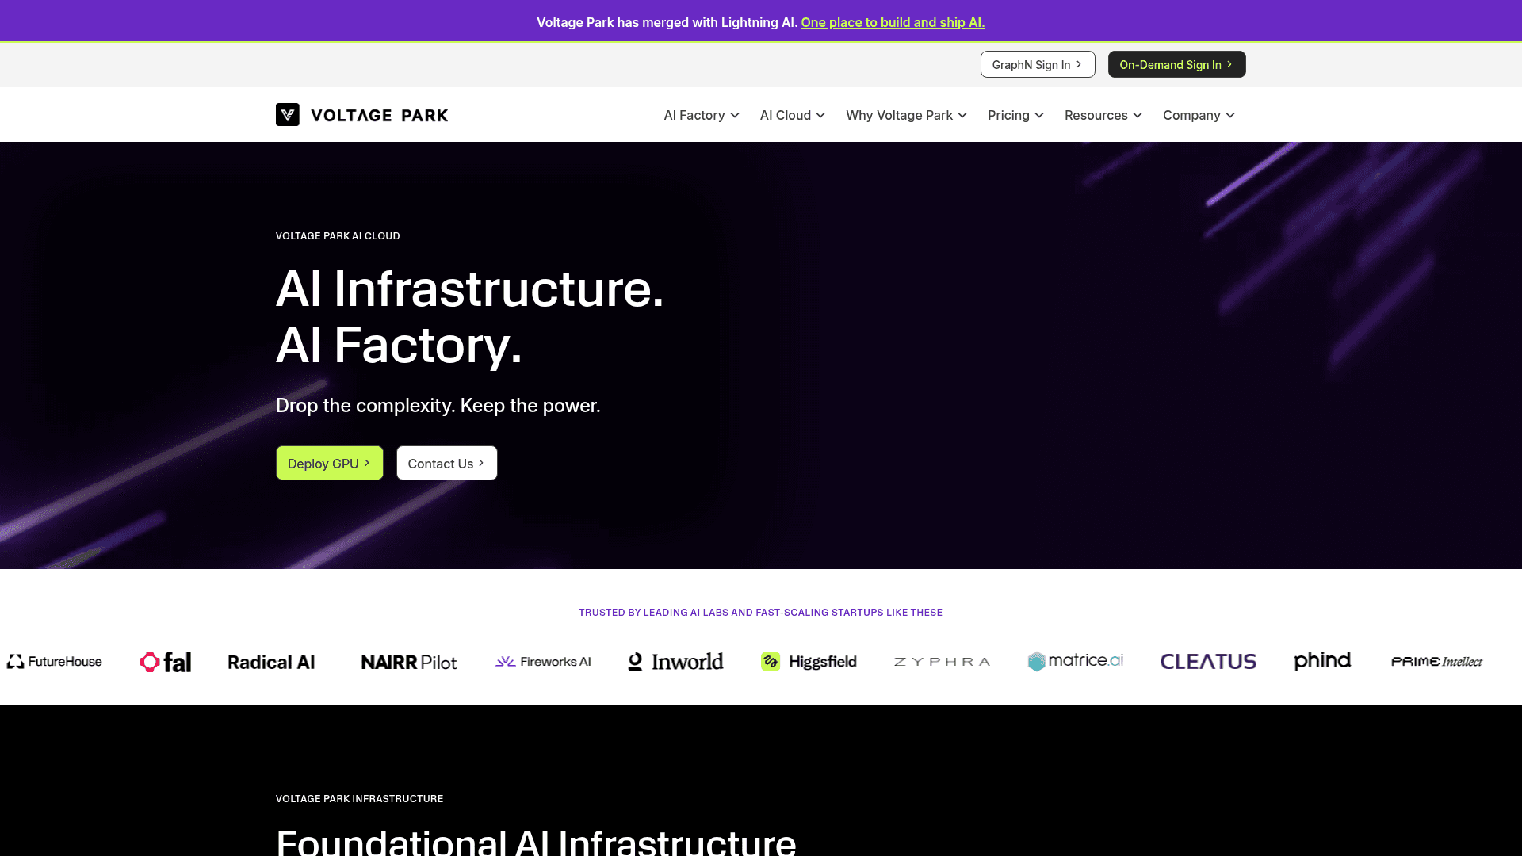
Task: Click the Voltage Park logo icon
Action: click(x=288, y=115)
